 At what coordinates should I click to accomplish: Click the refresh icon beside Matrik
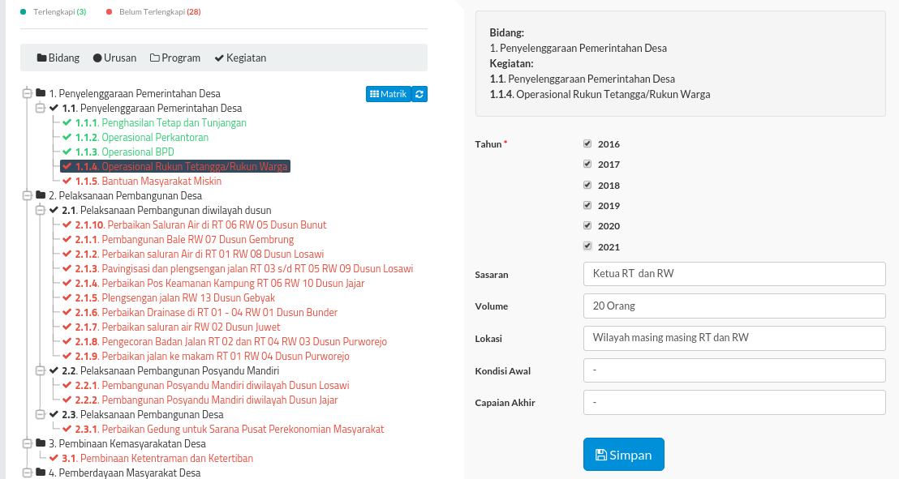tap(419, 94)
